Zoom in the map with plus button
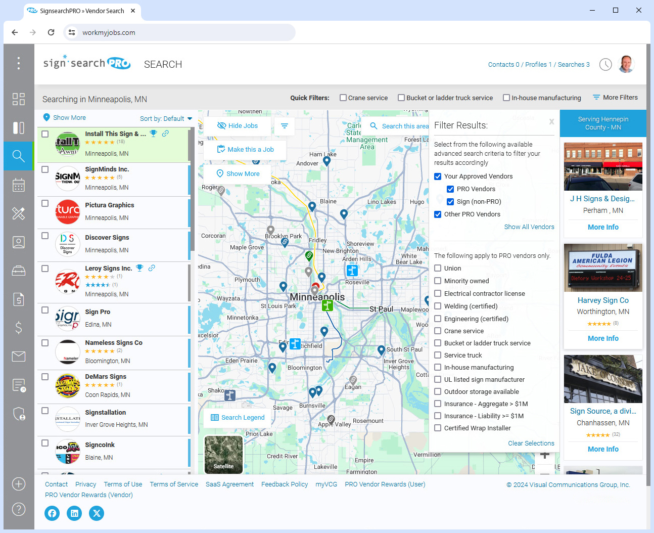Image resolution: width=654 pixels, height=533 pixels. [545, 455]
